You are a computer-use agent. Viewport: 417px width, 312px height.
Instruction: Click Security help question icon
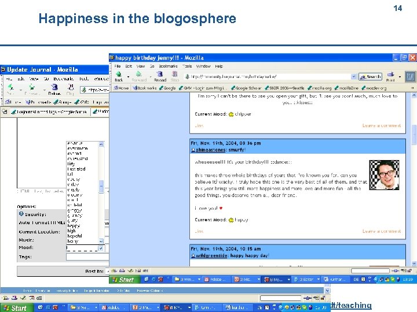pyautogui.click(x=21, y=214)
